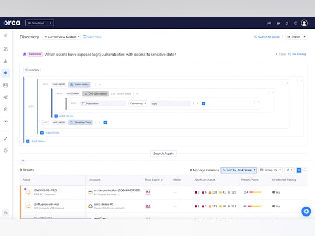
Task: Click the Attack Paths column header
Action: click(249, 180)
